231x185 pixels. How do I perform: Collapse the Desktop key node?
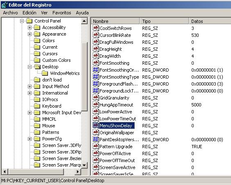(29, 67)
